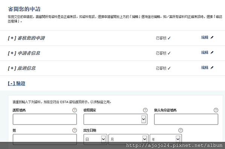Click the pencil icon for 審核您的申請

click(212, 38)
